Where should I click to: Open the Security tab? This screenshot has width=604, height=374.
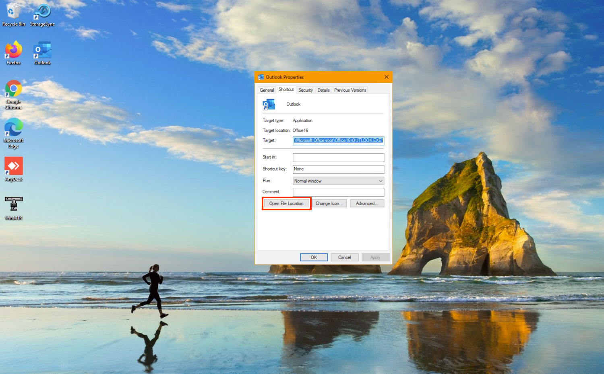pos(306,90)
